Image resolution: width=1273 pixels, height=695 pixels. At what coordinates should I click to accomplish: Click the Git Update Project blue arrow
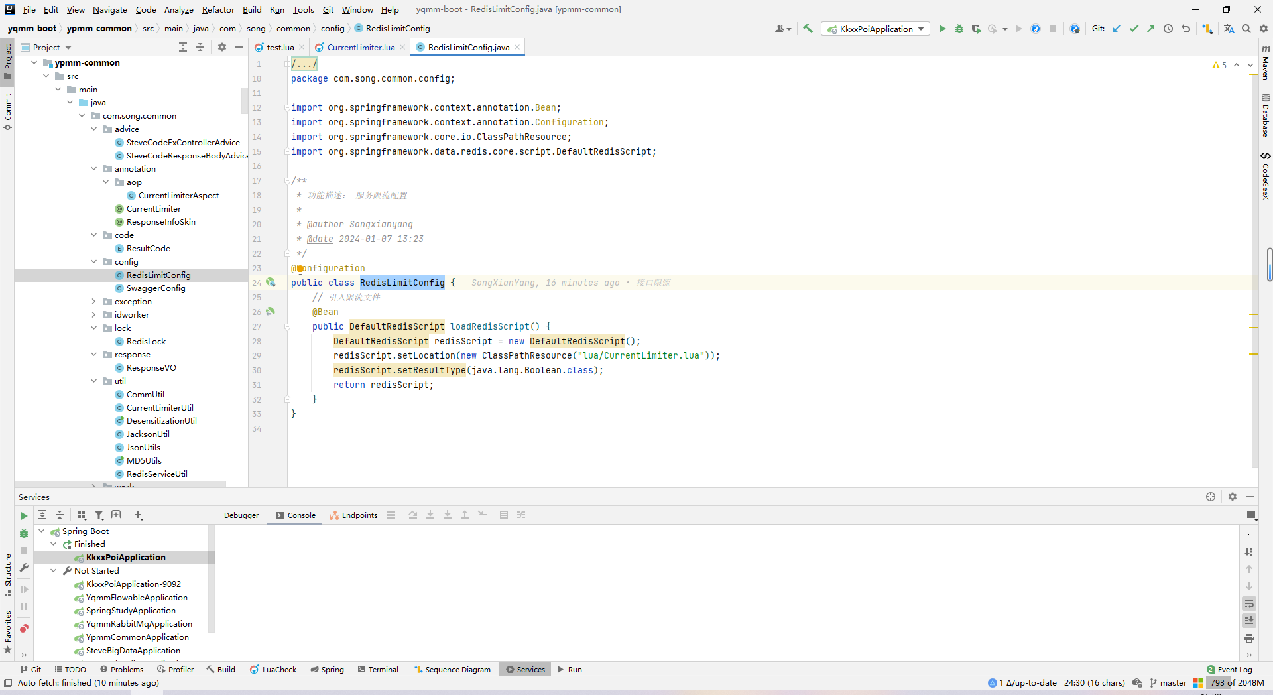(x=1117, y=29)
